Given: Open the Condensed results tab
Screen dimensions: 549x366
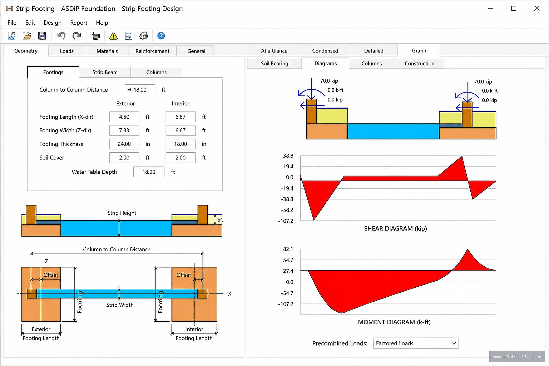Looking at the screenshot, I should tap(325, 51).
